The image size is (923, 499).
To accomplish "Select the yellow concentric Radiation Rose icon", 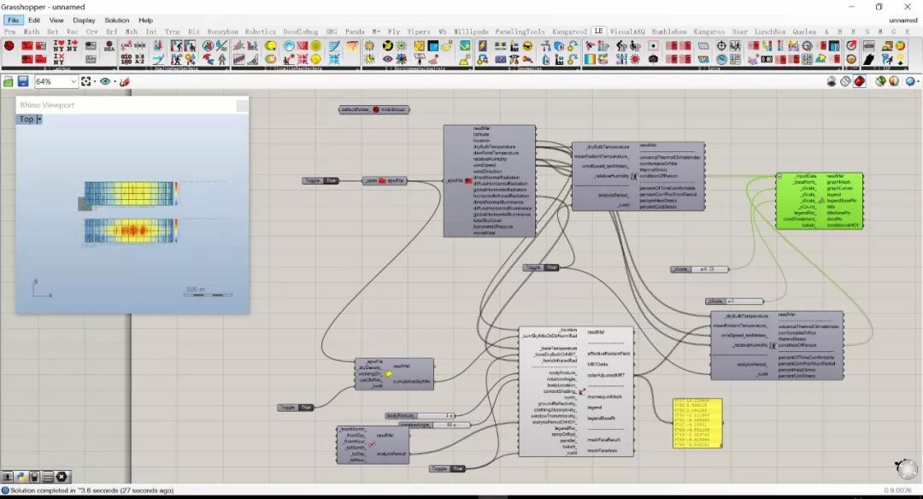I will click(x=316, y=46).
